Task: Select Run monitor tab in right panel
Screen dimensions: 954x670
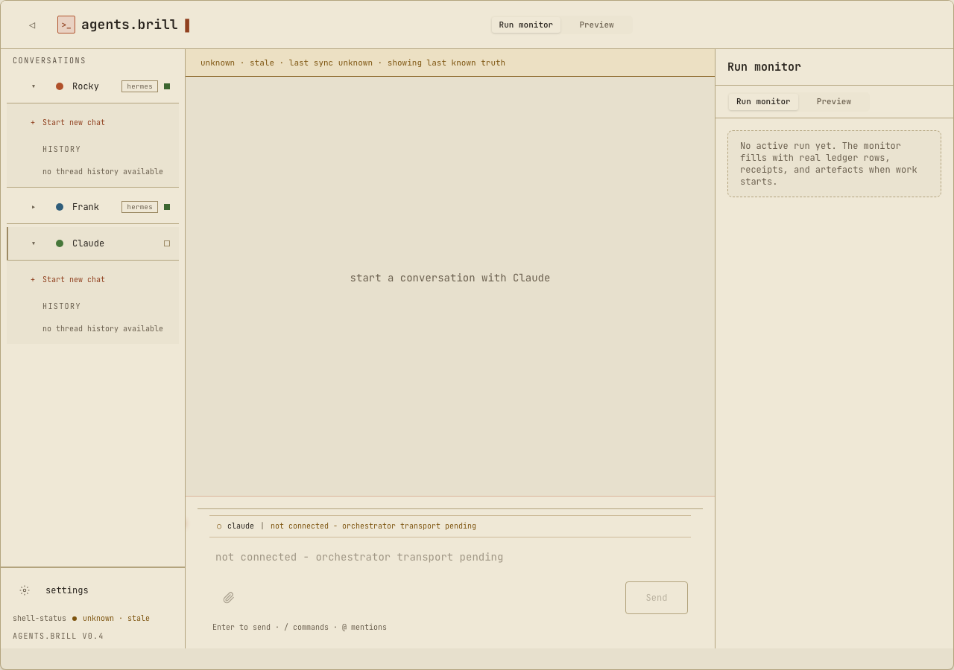Action: (763, 102)
